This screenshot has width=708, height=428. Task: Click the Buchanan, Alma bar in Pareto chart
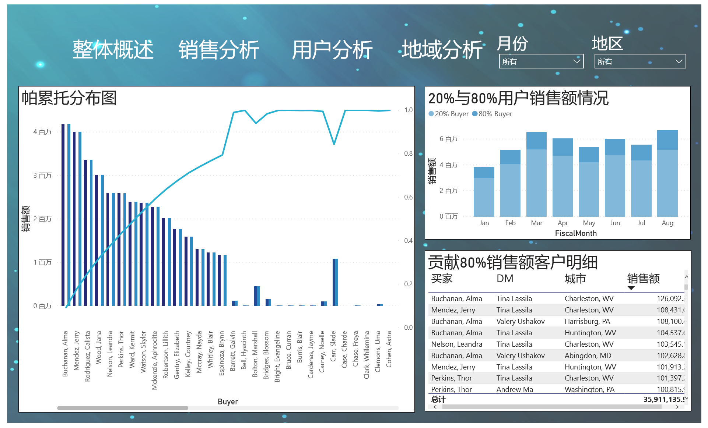click(x=66, y=215)
